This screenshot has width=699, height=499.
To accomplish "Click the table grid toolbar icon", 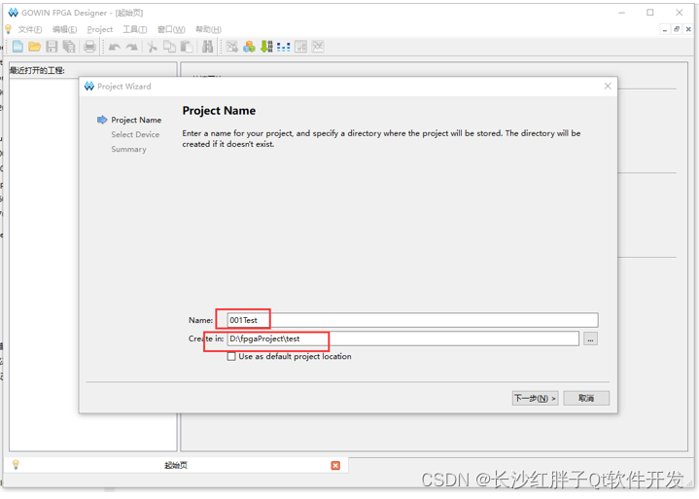I will point(301,47).
